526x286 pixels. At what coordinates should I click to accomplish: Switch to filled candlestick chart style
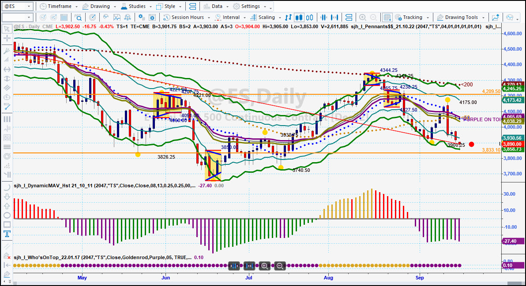click(299, 18)
